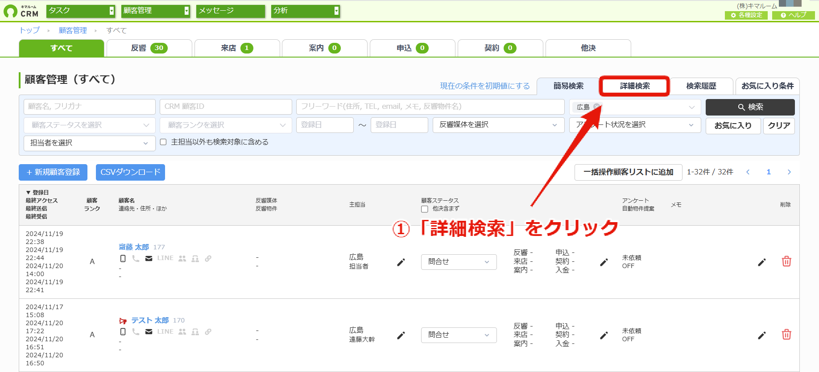Edit memo pencil in 齋藤 太郎 row

click(x=762, y=262)
